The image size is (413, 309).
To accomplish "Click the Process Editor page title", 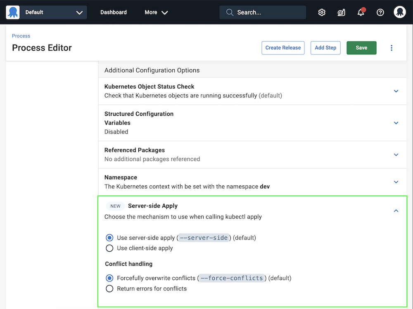I will [42, 48].
